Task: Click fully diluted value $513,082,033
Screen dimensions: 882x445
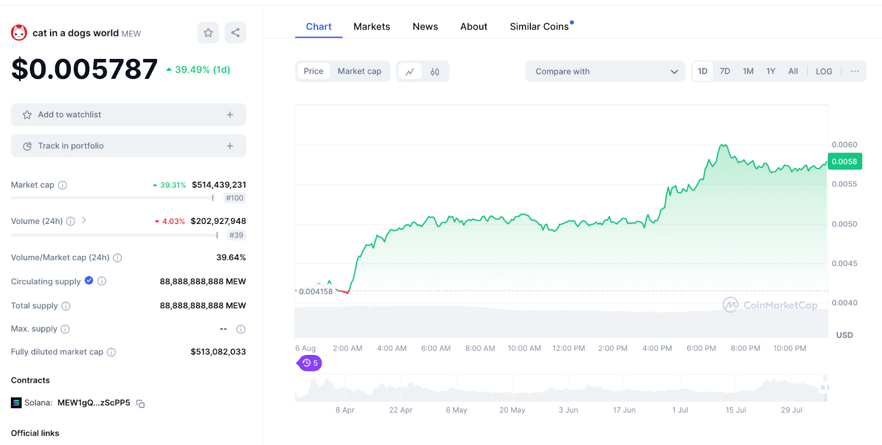Action: click(x=218, y=352)
